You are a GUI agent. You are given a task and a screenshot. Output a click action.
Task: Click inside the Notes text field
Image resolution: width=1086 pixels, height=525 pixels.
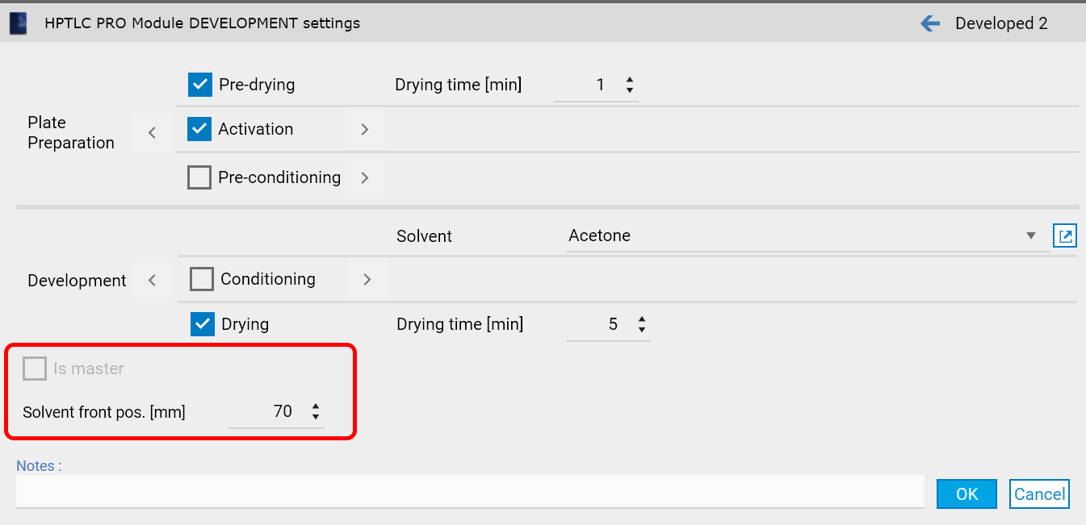470,491
